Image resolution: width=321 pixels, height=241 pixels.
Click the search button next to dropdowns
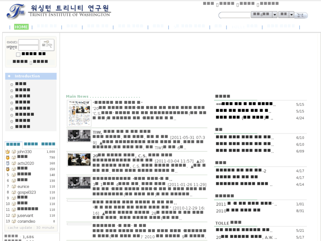(301, 15)
